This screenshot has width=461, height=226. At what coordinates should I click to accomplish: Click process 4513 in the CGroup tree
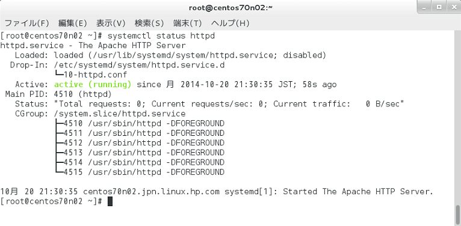(144, 152)
